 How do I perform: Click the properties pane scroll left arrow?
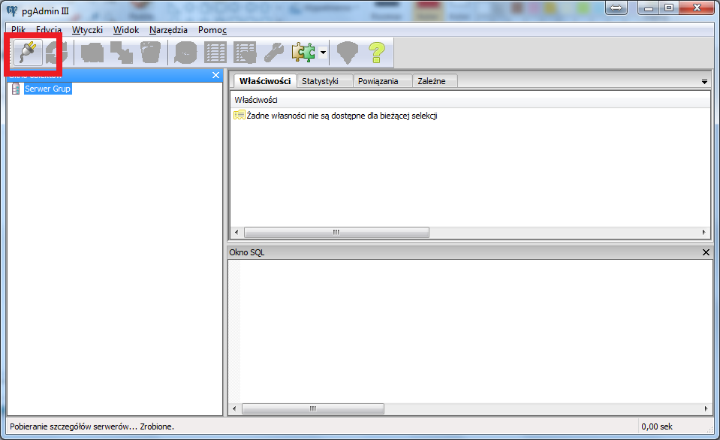pos(236,233)
